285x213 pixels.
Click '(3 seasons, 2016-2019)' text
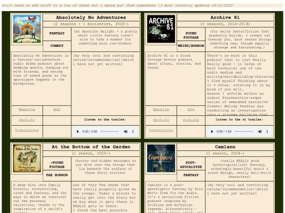click(x=225, y=24)
